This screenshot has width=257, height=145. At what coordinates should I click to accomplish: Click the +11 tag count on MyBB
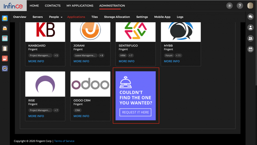pyautogui.click(x=178, y=55)
